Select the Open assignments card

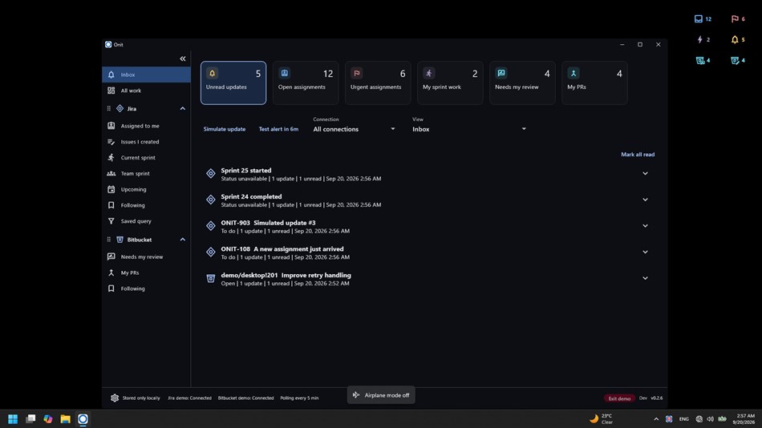click(x=306, y=83)
